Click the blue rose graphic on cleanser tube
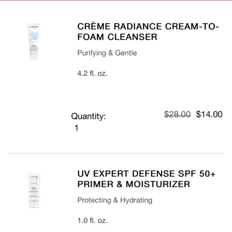Screen dimensions: 232x232 [x=34, y=36]
